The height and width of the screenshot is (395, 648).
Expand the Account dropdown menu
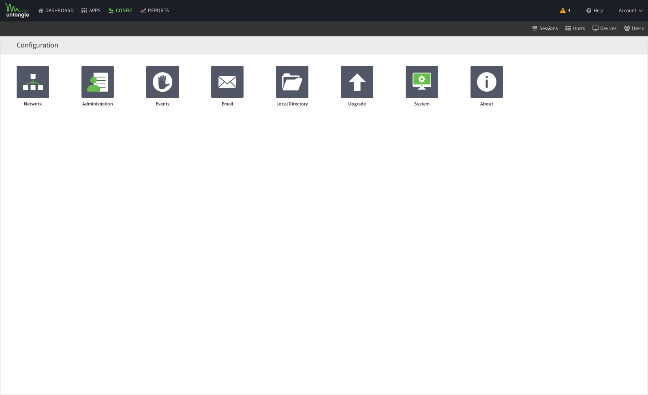pyautogui.click(x=631, y=11)
